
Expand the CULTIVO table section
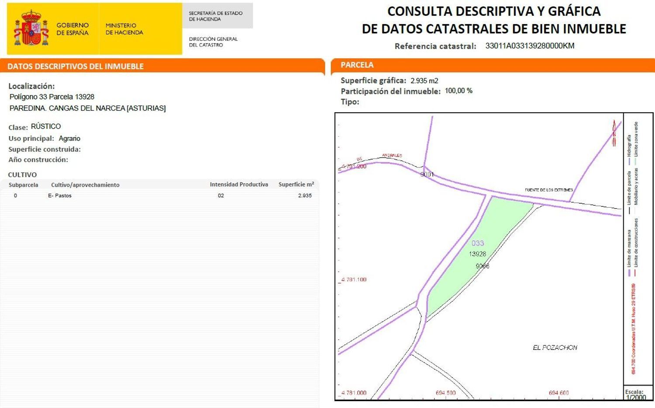click(22, 174)
